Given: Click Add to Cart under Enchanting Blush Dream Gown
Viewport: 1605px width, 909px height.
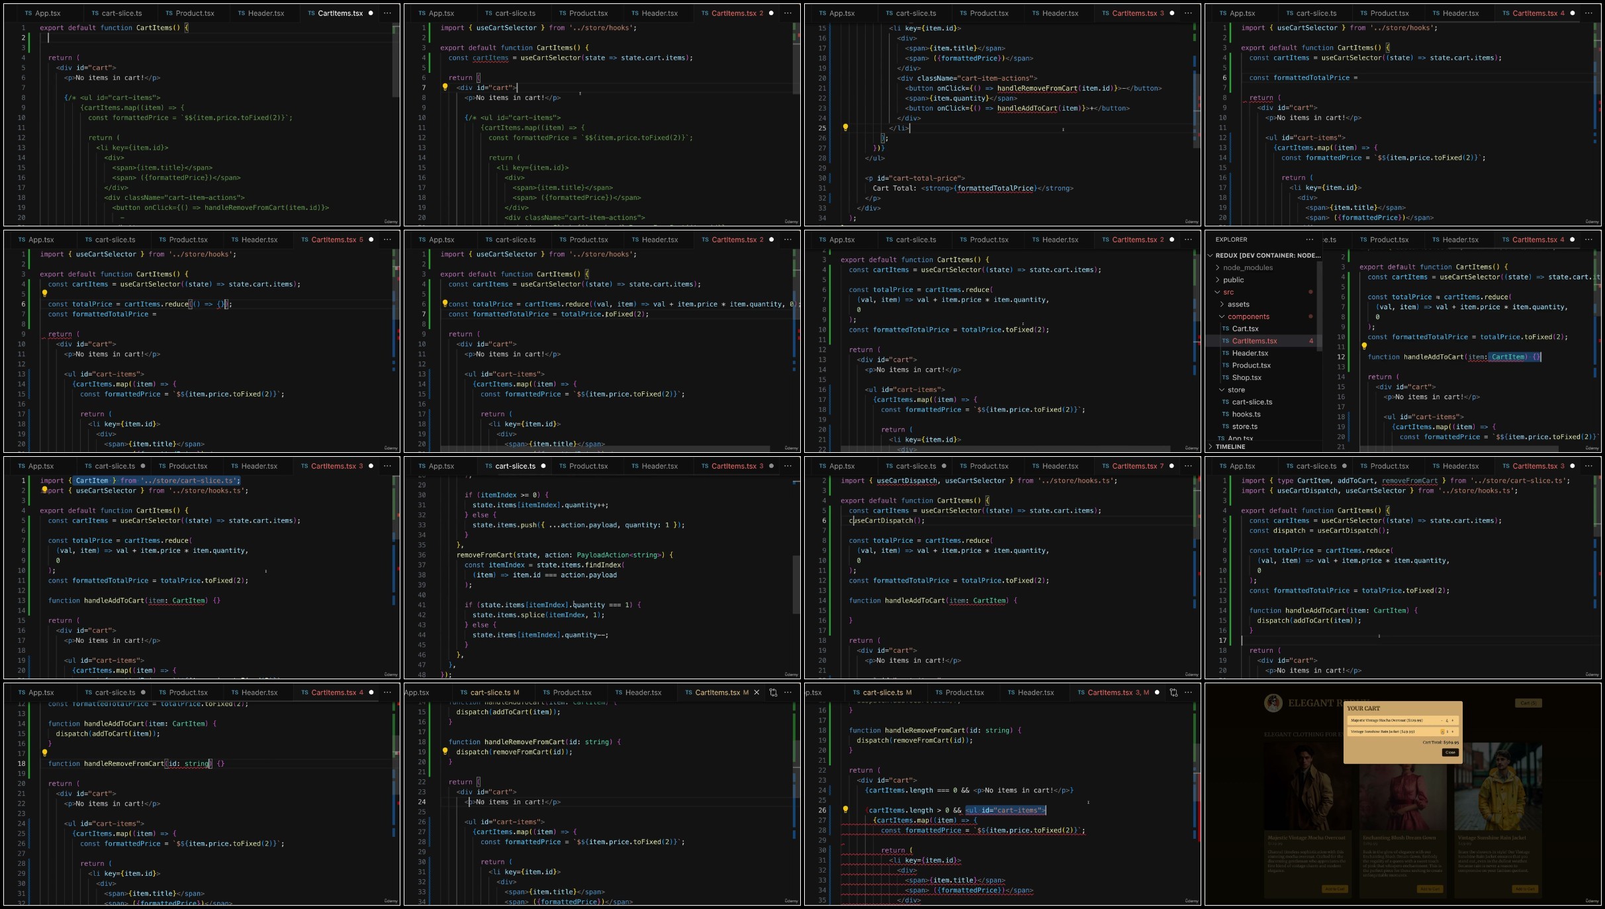Looking at the screenshot, I should coord(1430,889).
